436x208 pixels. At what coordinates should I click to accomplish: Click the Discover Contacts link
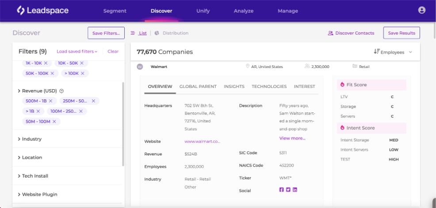[355, 33]
